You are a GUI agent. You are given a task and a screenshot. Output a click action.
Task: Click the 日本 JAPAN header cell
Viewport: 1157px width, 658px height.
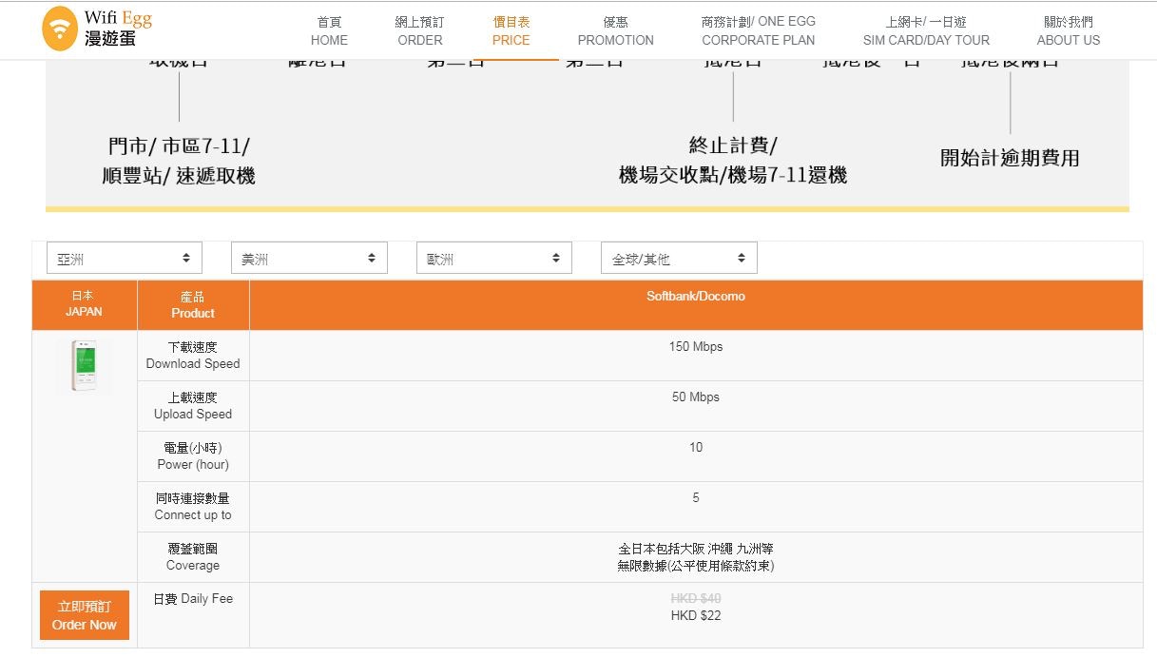point(85,304)
